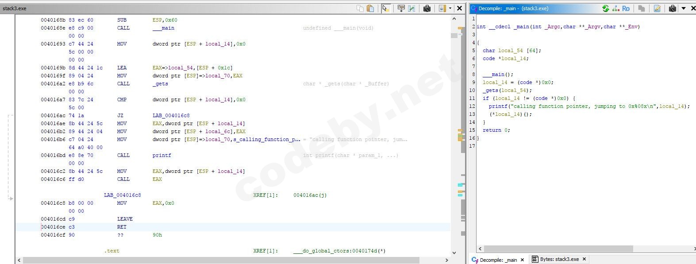The height and width of the screenshot is (264, 696).
Task: Snapshot the decompiler with its camera icon
Action: pos(673,8)
